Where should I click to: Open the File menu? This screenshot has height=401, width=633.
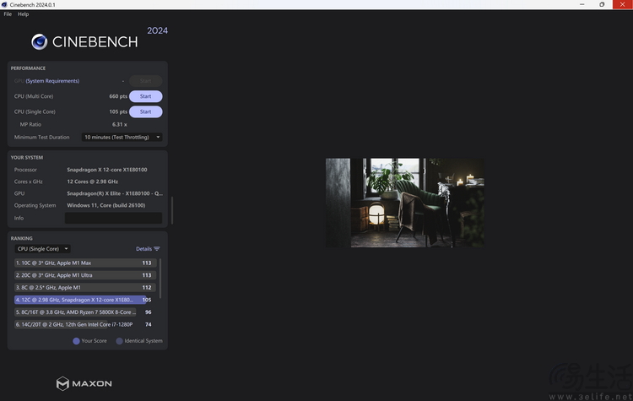[x=8, y=14]
